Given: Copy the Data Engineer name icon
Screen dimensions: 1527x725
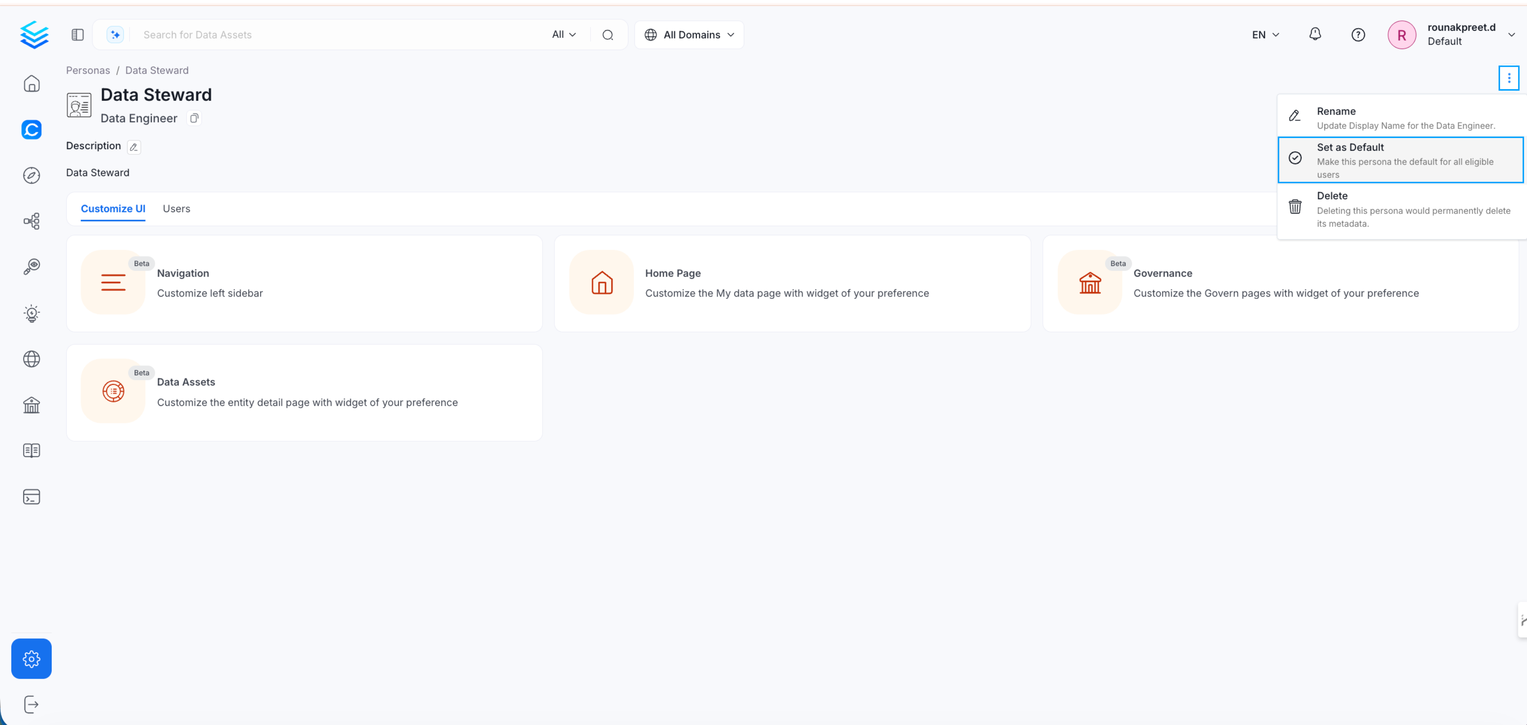Looking at the screenshot, I should [194, 118].
